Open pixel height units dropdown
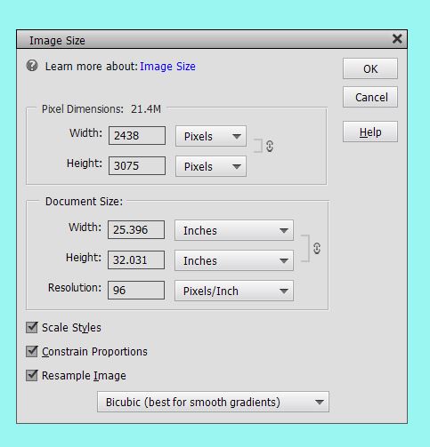Viewport: 430px width, 447px height. point(211,166)
